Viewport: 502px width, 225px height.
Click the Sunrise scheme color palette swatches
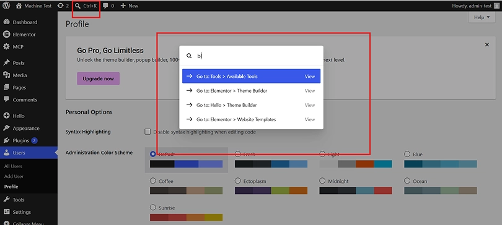coord(187,218)
